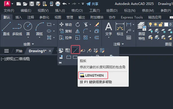Click the Fillet tool icon
Viewport: 173px width, 109px height.
point(86,31)
